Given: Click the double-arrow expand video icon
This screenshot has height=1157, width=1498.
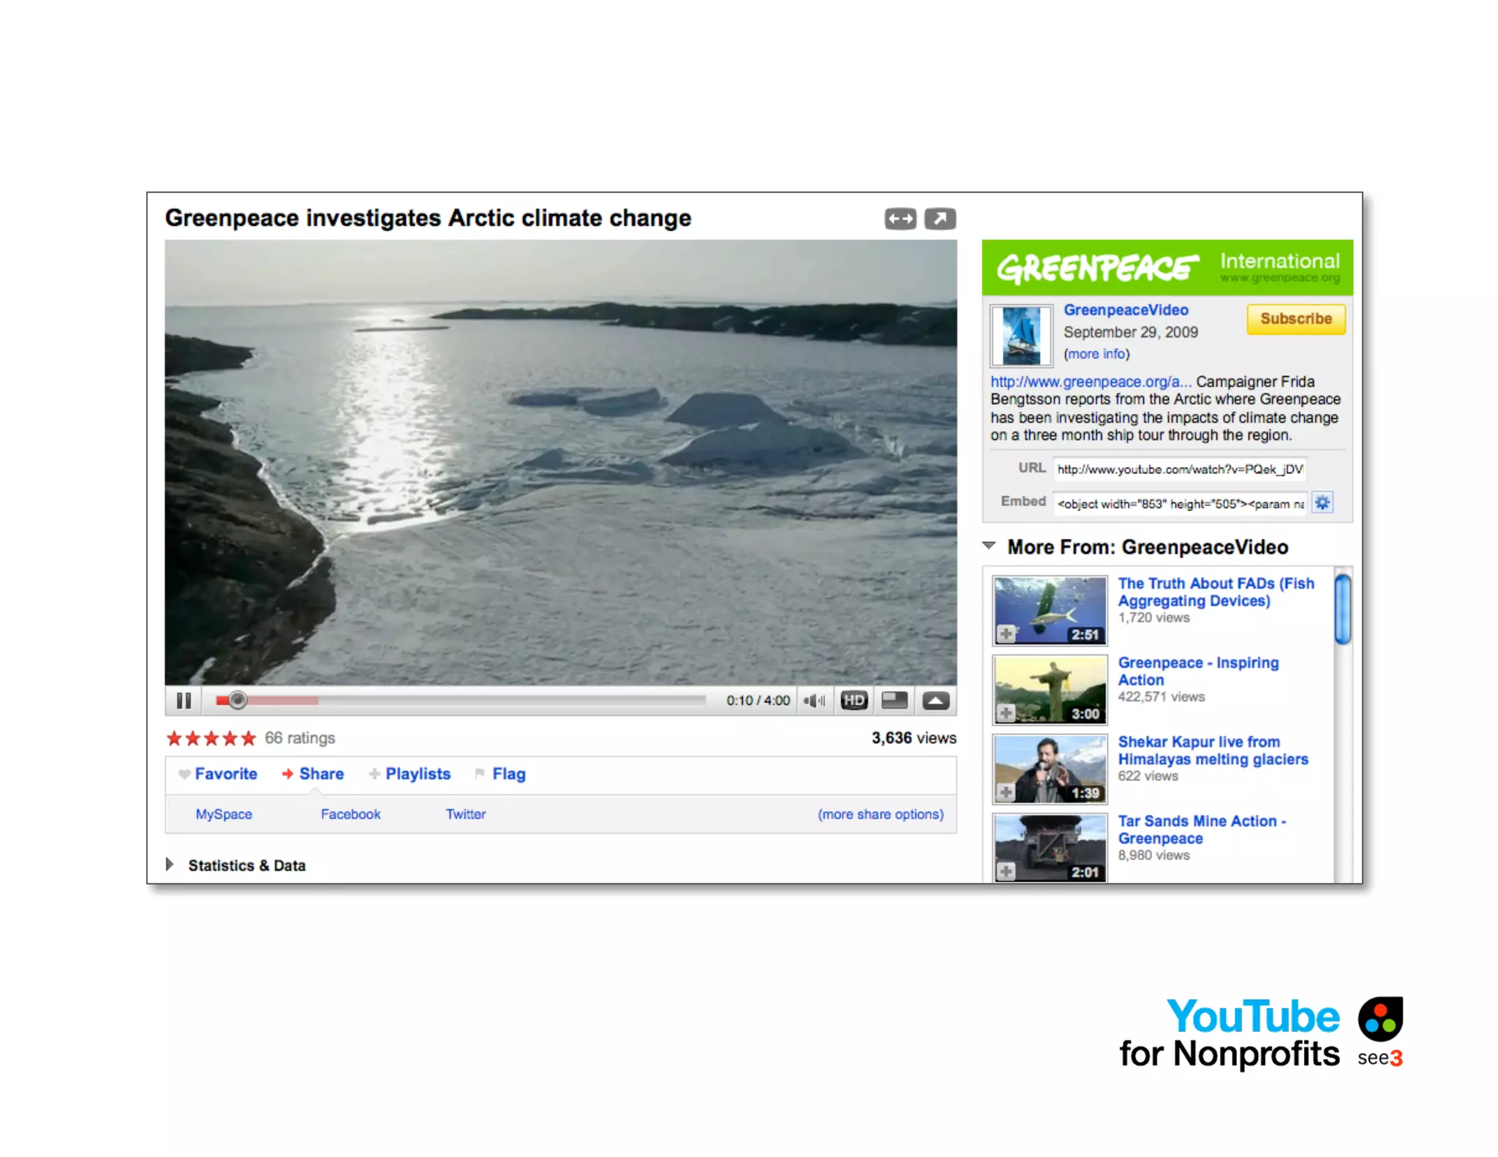Looking at the screenshot, I should point(900,219).
